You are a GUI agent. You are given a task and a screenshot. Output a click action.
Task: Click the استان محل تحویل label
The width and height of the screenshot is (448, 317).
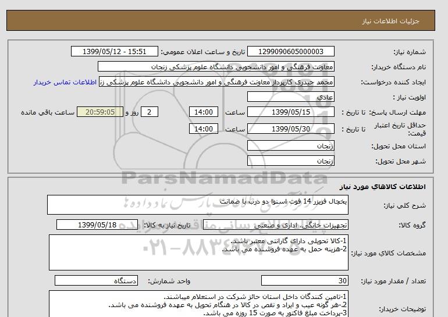[x=399, y=146]
